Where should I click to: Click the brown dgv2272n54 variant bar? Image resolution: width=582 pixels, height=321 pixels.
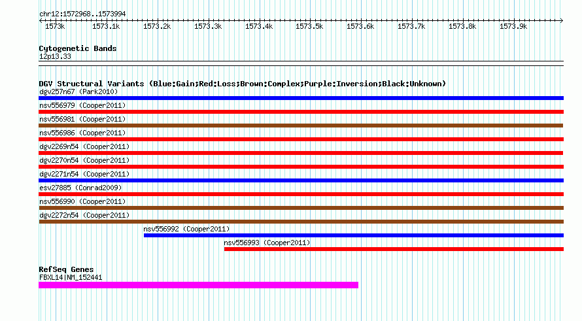click(301, 222)
